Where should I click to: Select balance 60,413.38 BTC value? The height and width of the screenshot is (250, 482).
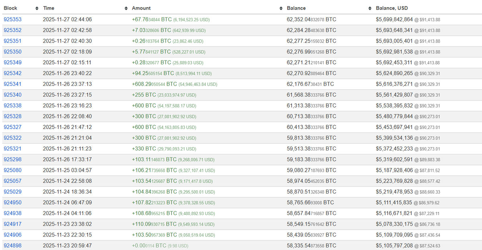(x=311, y=127)
